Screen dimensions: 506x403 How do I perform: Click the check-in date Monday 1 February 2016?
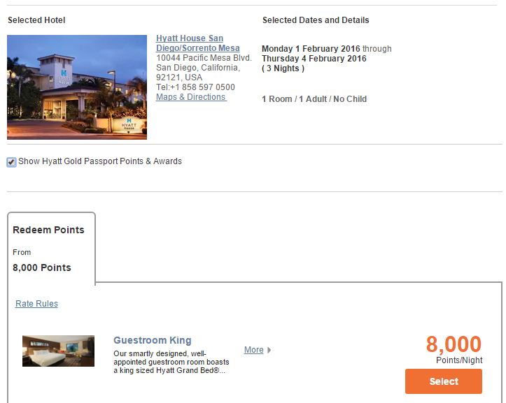tap(311, 49)
